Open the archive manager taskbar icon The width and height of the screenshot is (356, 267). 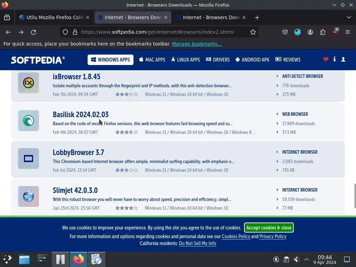[60, 259]
